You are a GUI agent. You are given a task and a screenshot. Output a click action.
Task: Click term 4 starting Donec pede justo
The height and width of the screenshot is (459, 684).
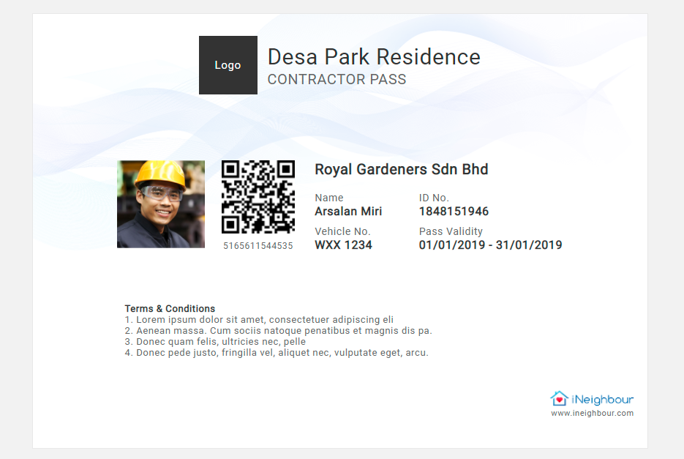tap(277, 352)
